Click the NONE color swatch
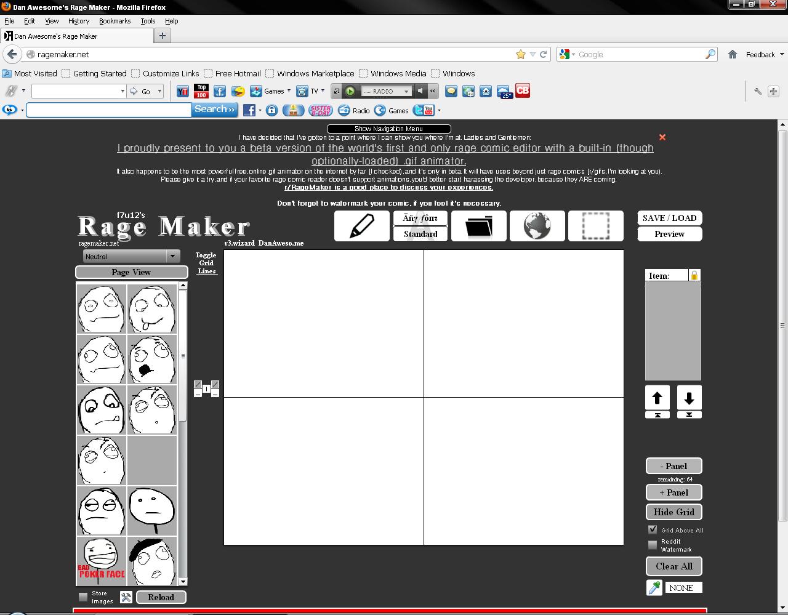The width and height of the screenshot is (788, 615). [682, 588]
